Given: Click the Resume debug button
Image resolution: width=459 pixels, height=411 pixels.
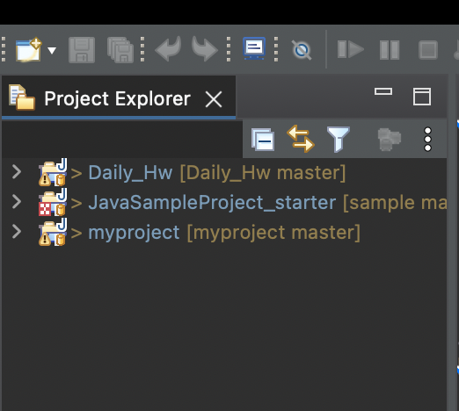Looking at the screenshot, I should coord(351,49).
